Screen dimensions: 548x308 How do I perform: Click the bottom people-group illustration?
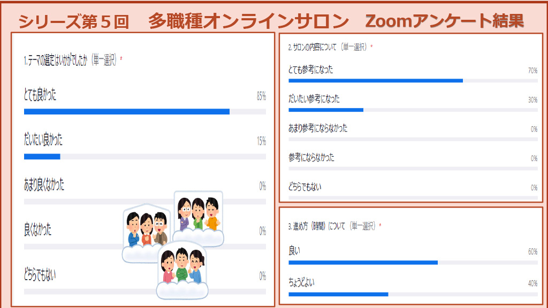pos(182,271)
